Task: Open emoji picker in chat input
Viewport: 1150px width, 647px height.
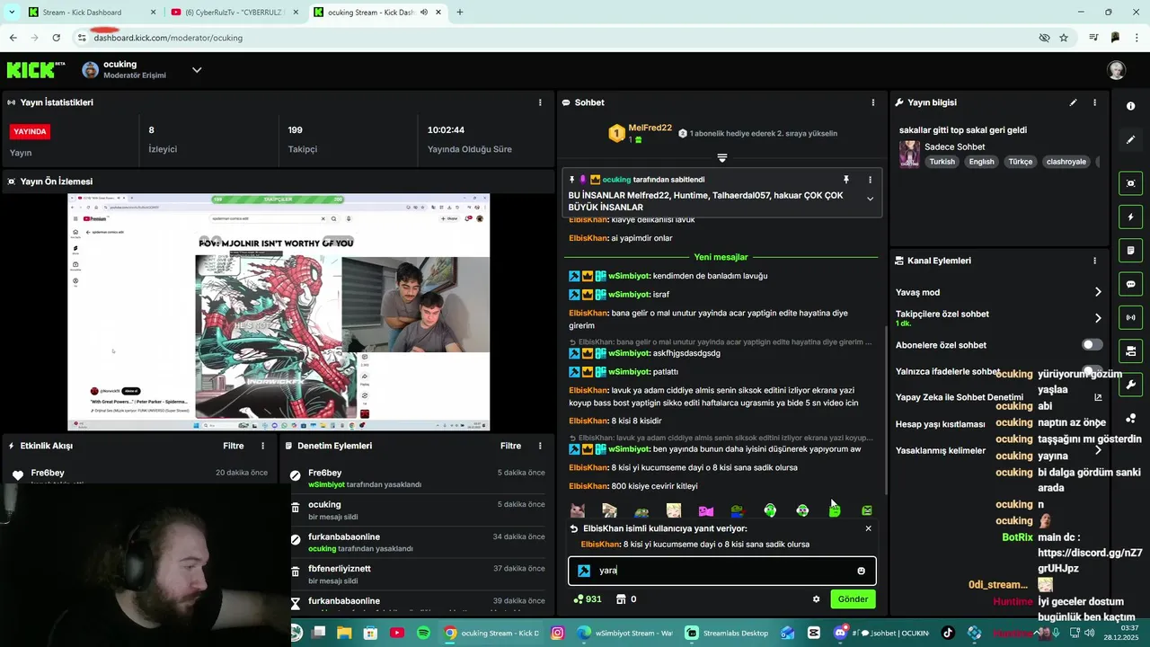Action: pos(861,571)
